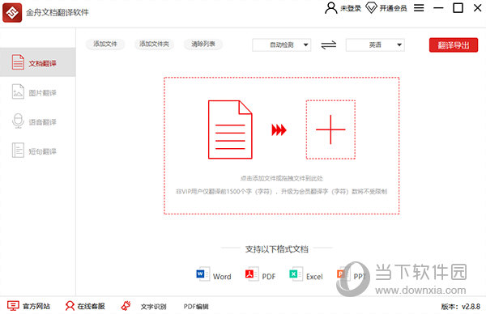Click the red plus add-file box

(330, 129)
